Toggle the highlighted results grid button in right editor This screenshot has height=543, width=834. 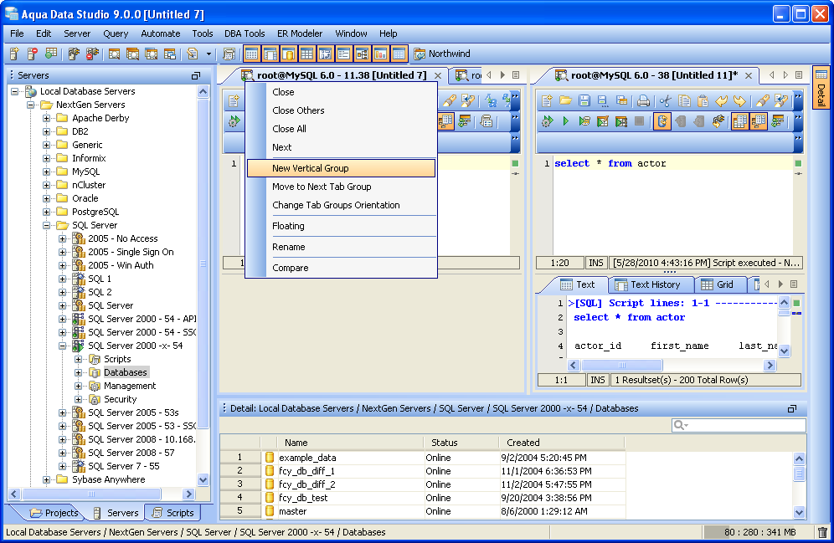click(740, 121)
